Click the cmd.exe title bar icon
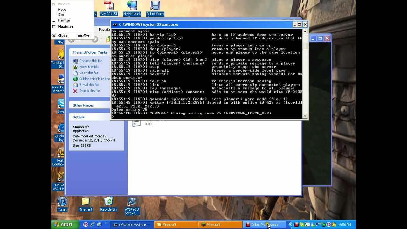This screenshot has height=229, width=407. [115, 24]
